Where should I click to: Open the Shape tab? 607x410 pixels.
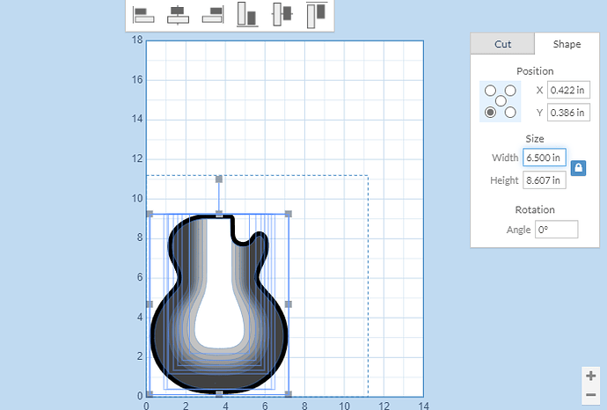coord(566,44)
